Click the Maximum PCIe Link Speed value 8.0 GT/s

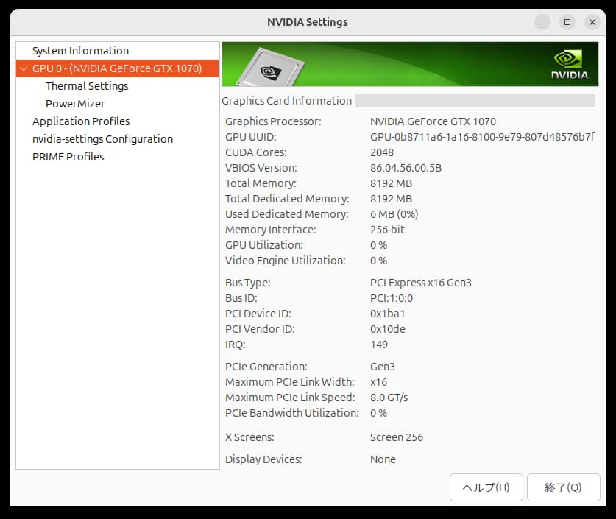[x=389, y=398]
